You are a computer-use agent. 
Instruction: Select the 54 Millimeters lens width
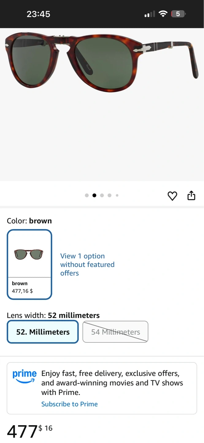115,332
